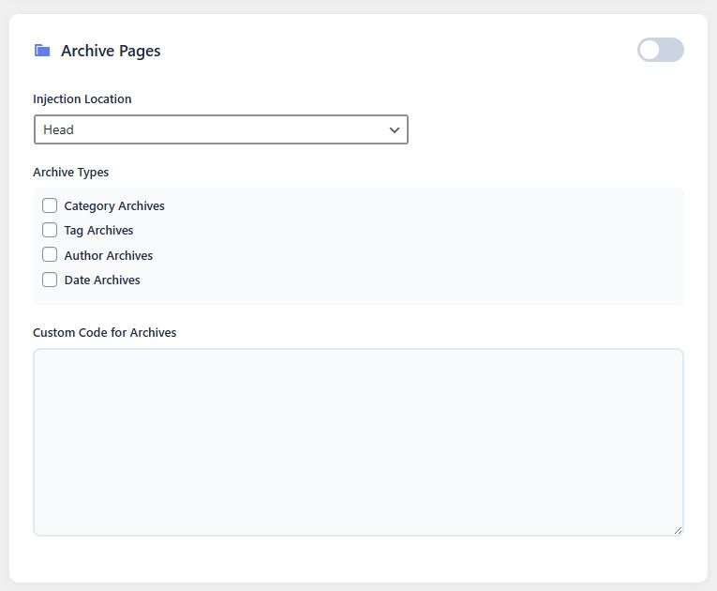Open the Injection Location dropdown
Screen dimensions: 717x591
[x=220, y=129]
